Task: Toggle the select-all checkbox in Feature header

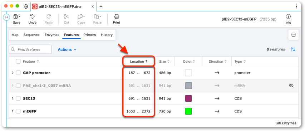Action: pos(18,62)
